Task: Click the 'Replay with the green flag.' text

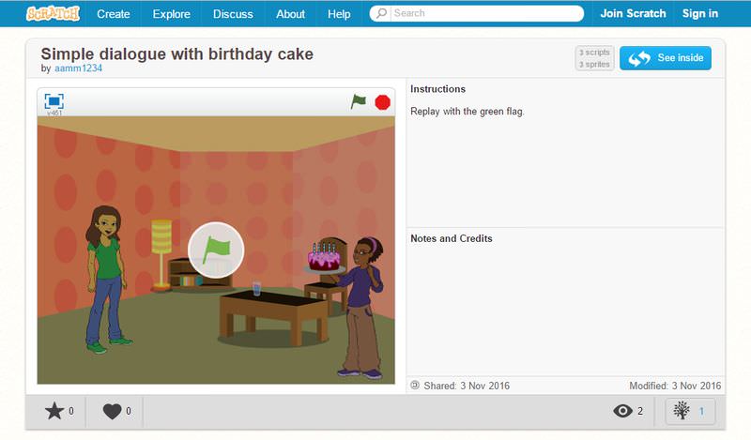Action: [x=467, y=112]
